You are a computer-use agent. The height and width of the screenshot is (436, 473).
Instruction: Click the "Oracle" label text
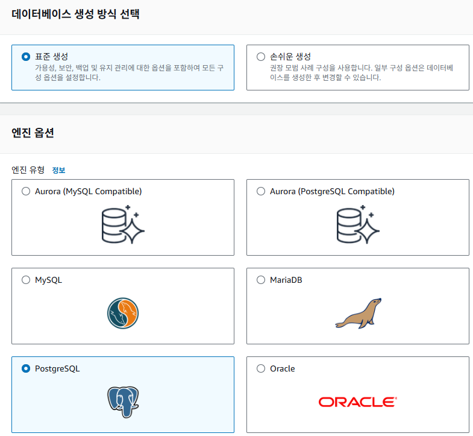(x=283, y=368)
